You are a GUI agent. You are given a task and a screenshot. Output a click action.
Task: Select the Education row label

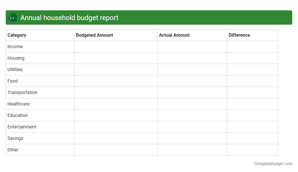[17, 115]
